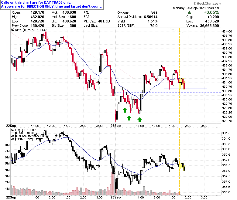237x200 pixels.
Task: Click the candlestick glyph beside QQQ label
Action: click(x=13, y=130)
